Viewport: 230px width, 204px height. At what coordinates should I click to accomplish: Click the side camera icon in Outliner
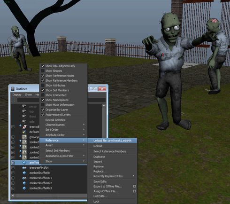(x=24, y=121)
